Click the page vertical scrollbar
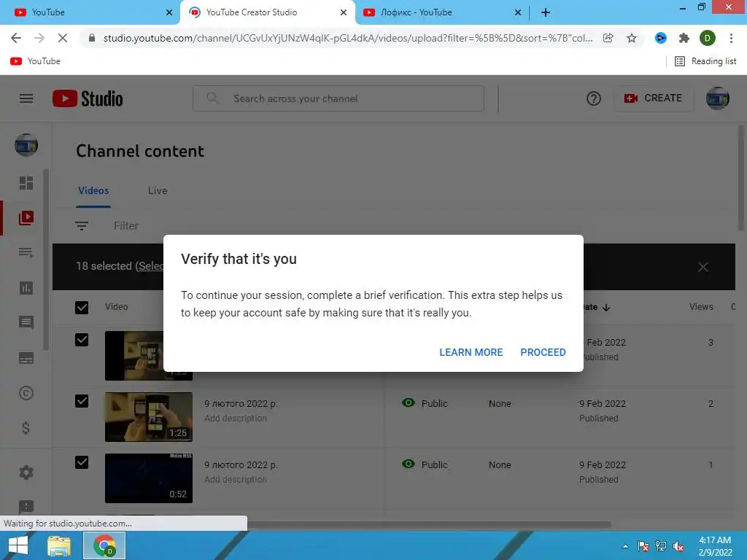Viewport: 747px width, 560px height. [741, 176]
